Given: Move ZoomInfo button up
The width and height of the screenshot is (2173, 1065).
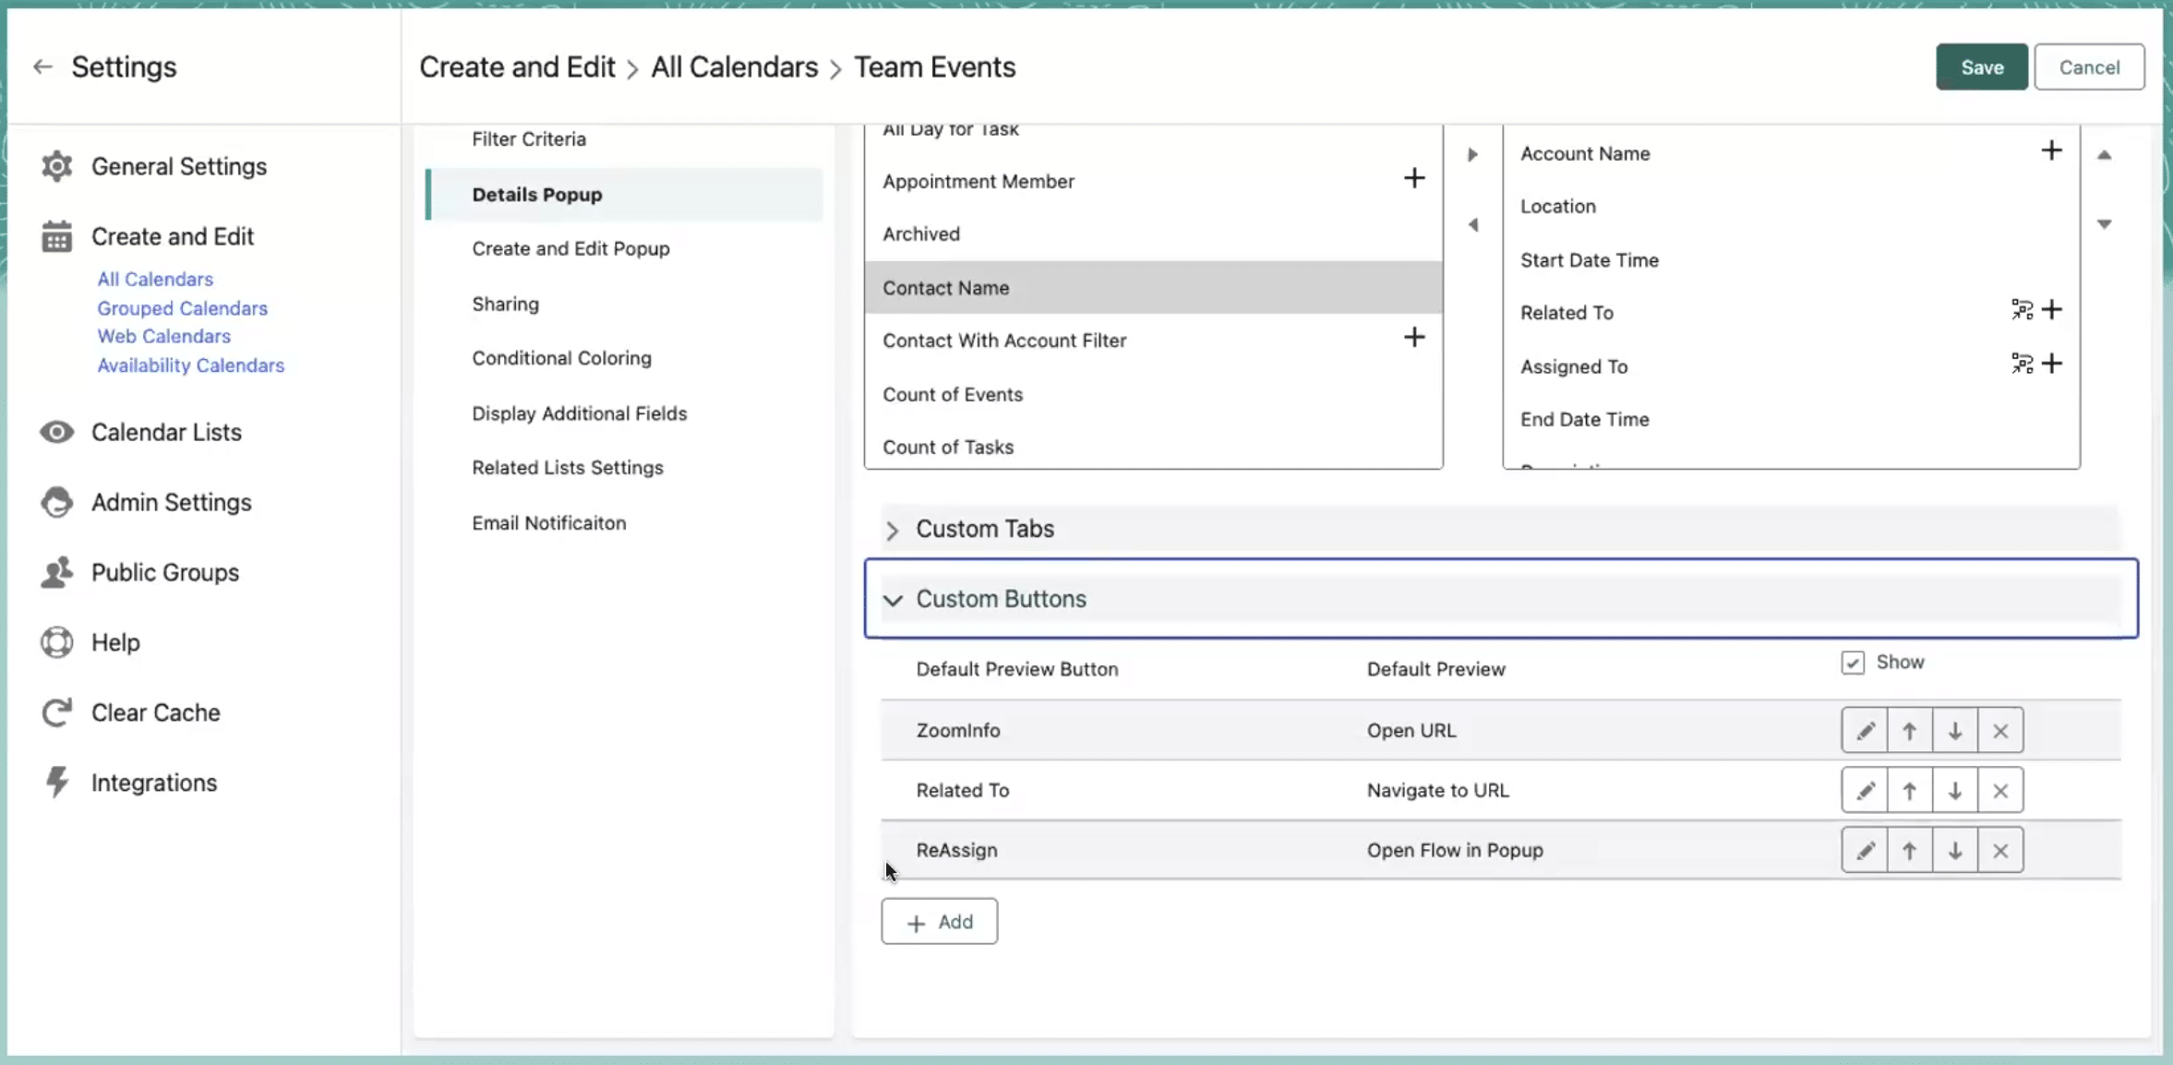Looking at the screenshot, I should tap(1910, 731).
